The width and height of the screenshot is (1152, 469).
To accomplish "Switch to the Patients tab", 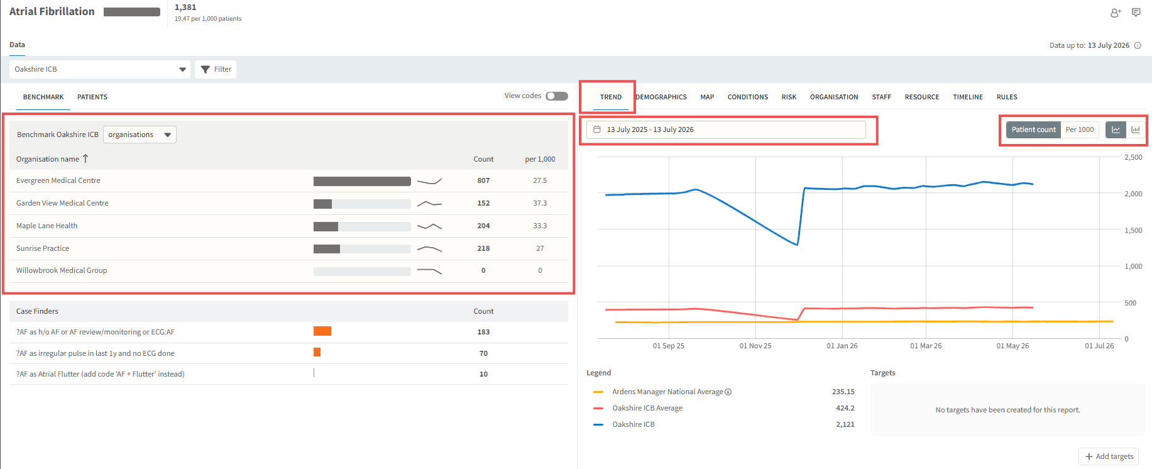I will click(92, 97).
